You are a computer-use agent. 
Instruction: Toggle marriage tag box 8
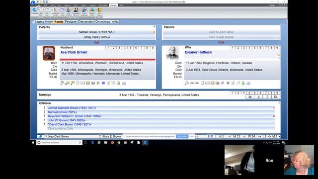click(x=271, y=93)
